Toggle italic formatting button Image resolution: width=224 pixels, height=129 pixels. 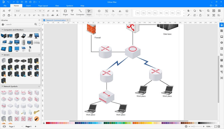point(20,15)
